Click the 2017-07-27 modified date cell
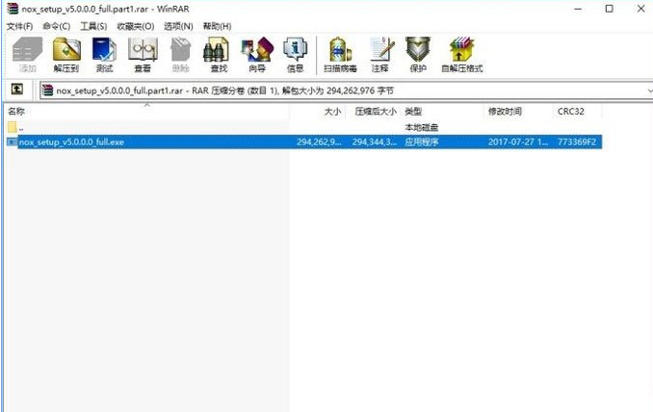 coord(518,142)
